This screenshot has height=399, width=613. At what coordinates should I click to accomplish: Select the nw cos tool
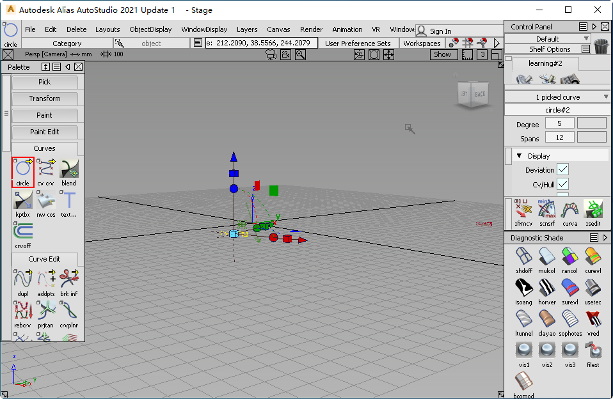point(45,203)
